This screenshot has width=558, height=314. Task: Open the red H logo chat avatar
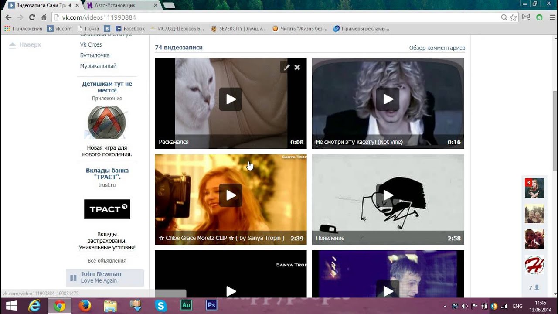pyautogui.click(x=534, y=265)
